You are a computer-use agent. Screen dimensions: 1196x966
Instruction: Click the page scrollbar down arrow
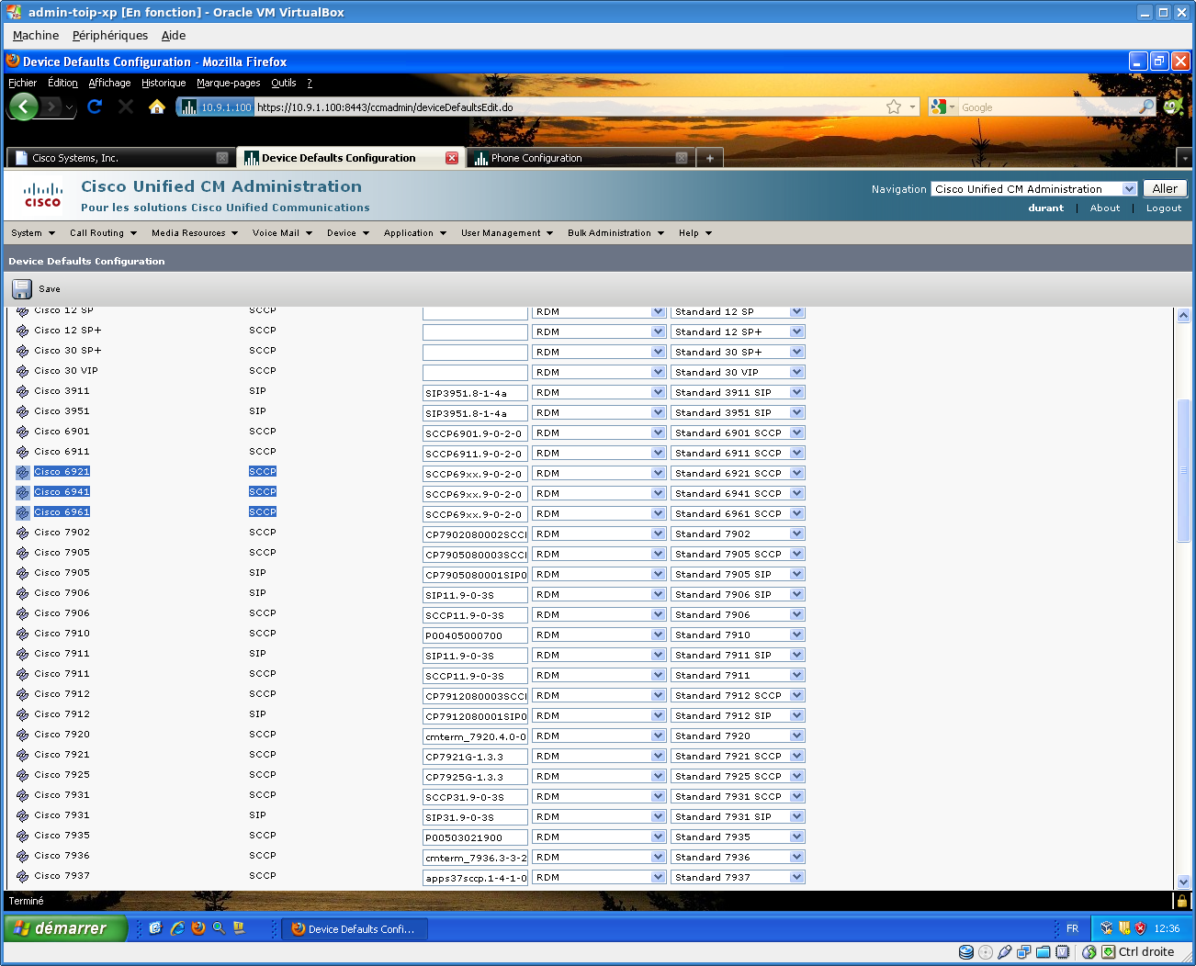pos(1183,882)
